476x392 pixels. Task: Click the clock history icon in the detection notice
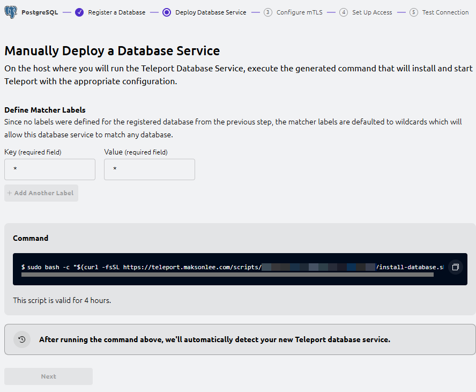[x=22, y=339]
